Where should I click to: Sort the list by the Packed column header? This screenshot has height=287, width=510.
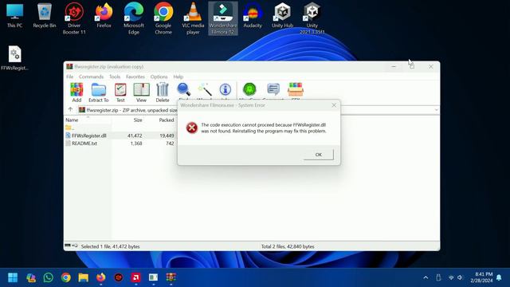[x=167, y=120]
